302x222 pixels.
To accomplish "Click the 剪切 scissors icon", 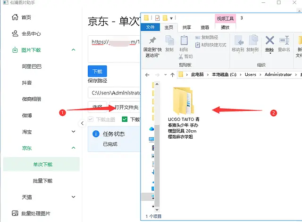I will (x=181, y=56).
